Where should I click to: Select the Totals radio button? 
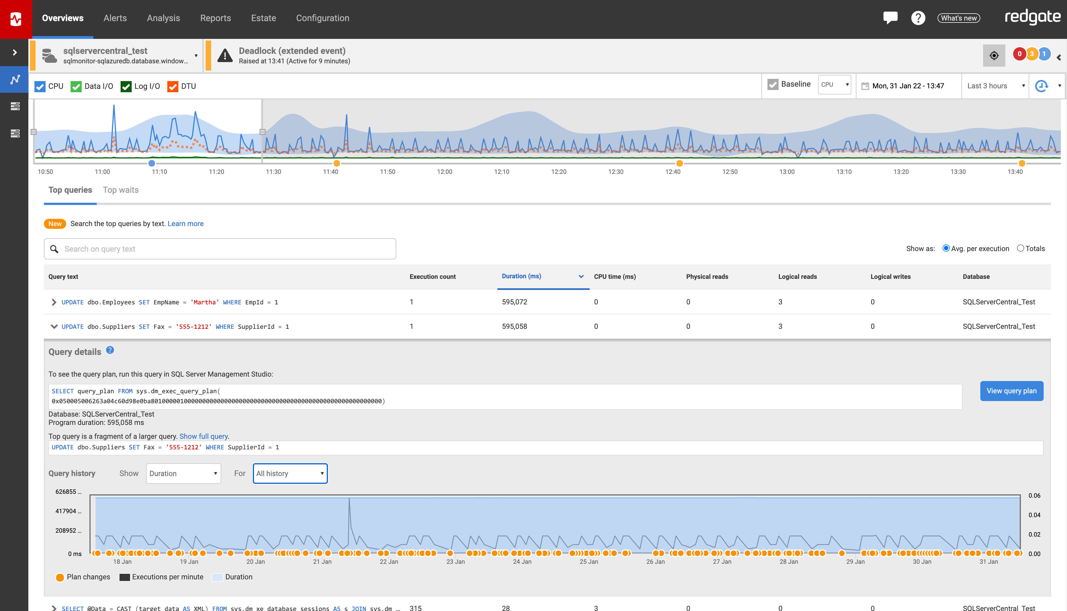point(1020,249)
